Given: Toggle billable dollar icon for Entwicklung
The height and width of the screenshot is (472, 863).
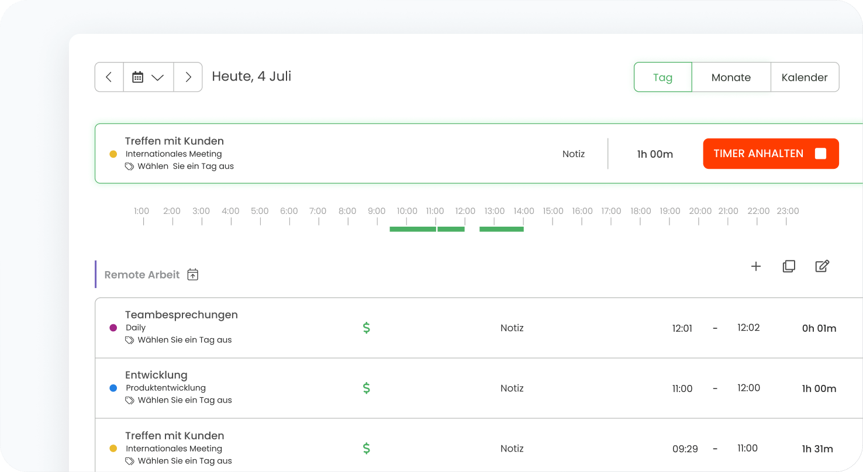Looking at the screenshot, I should pos(367,388).
